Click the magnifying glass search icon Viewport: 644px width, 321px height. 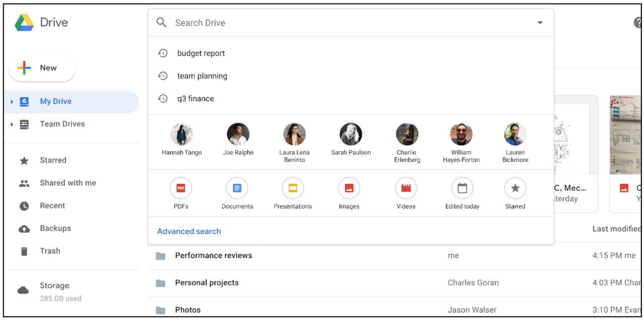coord(162,23)
